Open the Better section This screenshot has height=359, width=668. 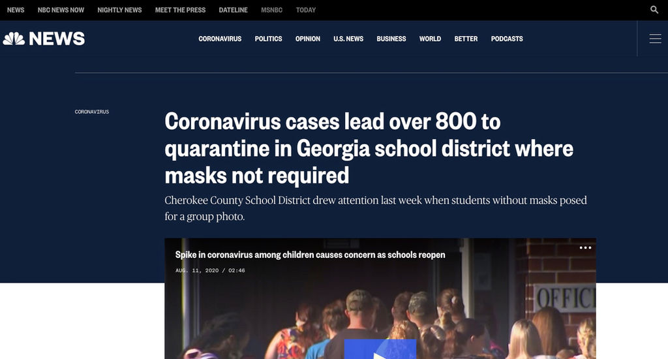[x=466, y=39]
